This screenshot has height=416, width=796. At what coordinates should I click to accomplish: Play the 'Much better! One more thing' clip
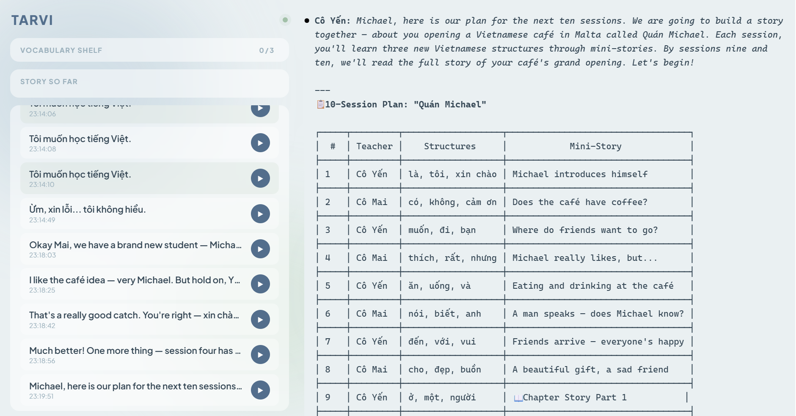(260, 355)
